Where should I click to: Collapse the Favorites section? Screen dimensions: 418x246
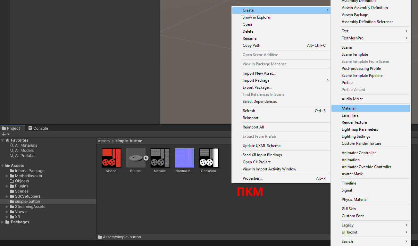tap(3, 140)
